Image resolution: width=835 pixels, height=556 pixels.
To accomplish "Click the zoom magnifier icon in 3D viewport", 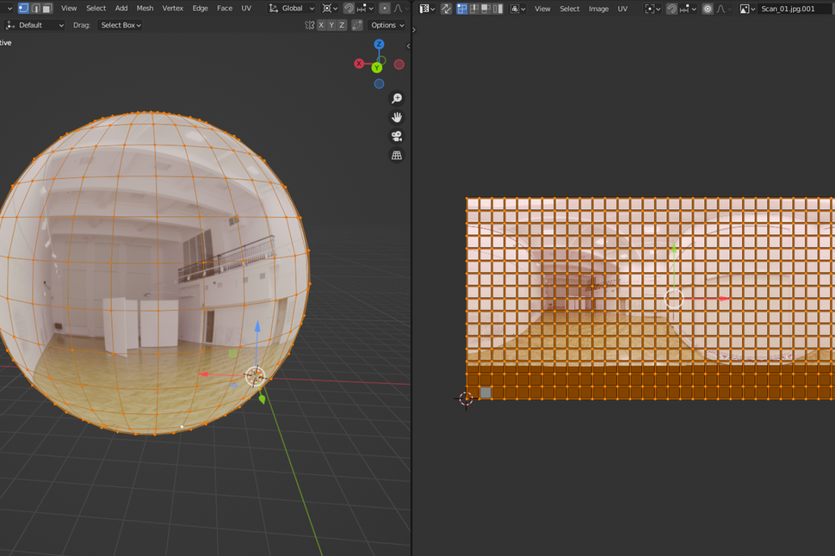I will click(x=397, y=99).
